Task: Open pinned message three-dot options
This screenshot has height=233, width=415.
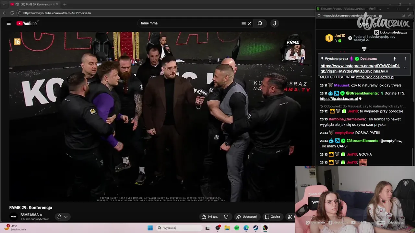Action: [x=405, y=59]
